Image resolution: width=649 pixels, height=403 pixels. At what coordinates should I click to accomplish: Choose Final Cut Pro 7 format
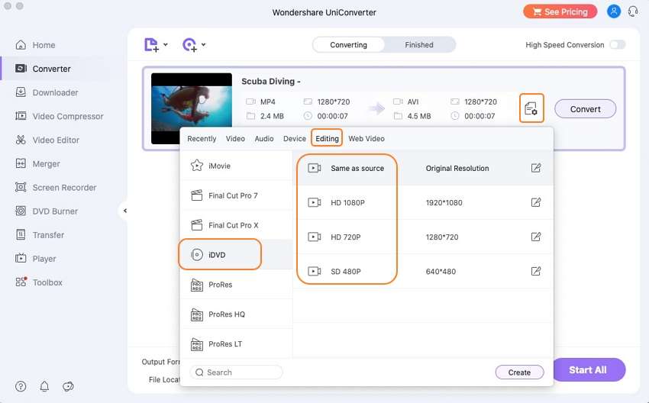pos(237,195)
